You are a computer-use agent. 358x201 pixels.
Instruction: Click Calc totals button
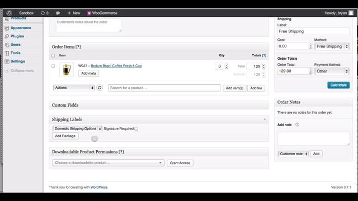click(x=338, y=85)
